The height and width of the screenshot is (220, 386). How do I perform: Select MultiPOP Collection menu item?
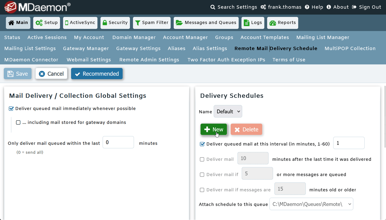point(350,49)
